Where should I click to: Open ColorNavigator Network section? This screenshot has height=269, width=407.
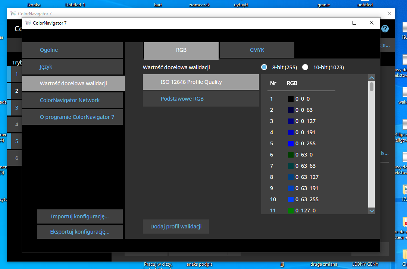coord(72,100)
